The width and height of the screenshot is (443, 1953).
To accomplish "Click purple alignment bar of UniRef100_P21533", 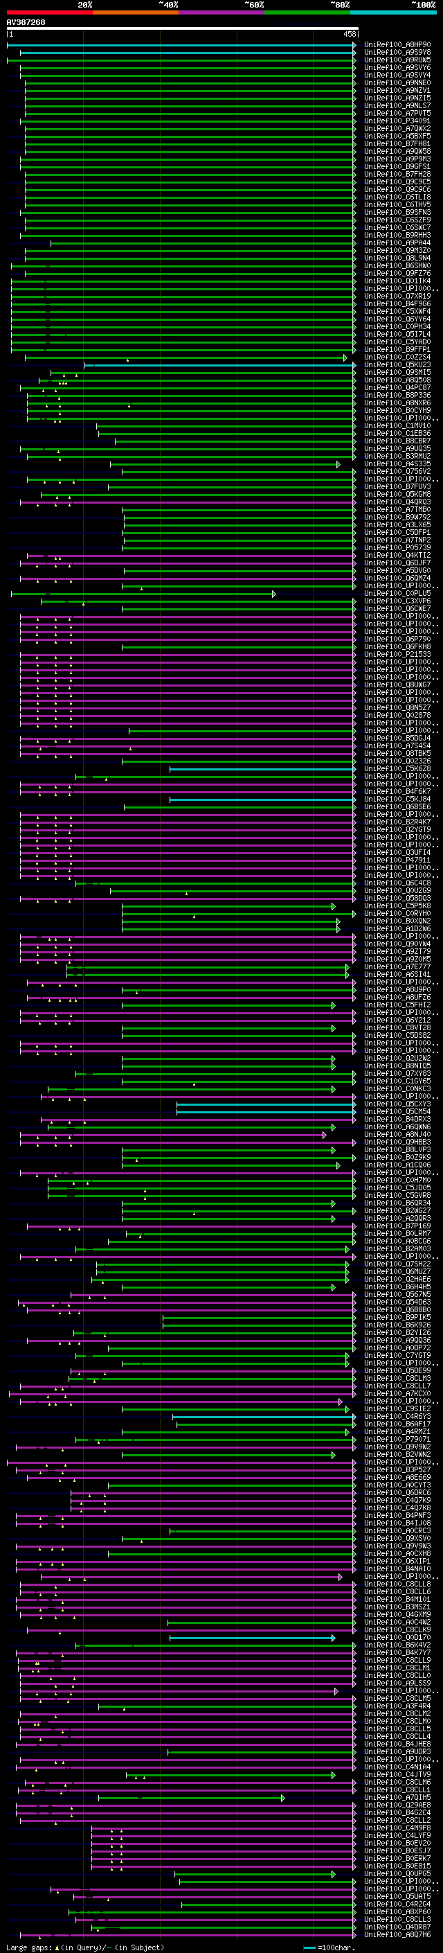I will [188, 654].
